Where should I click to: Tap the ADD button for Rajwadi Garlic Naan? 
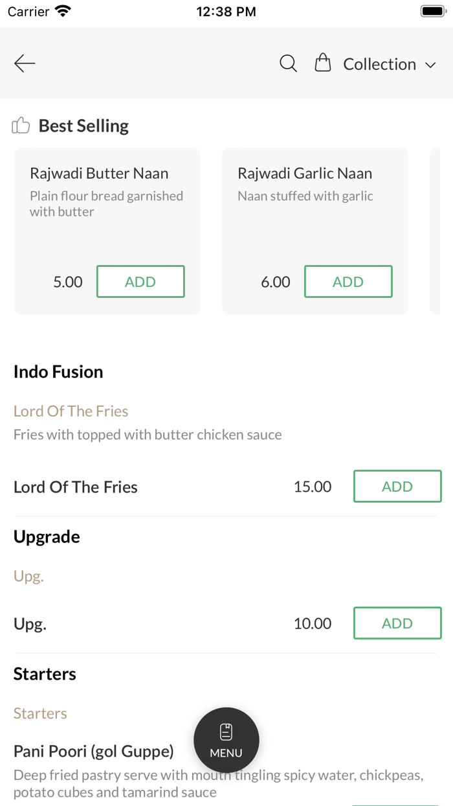tap(348, 281)
